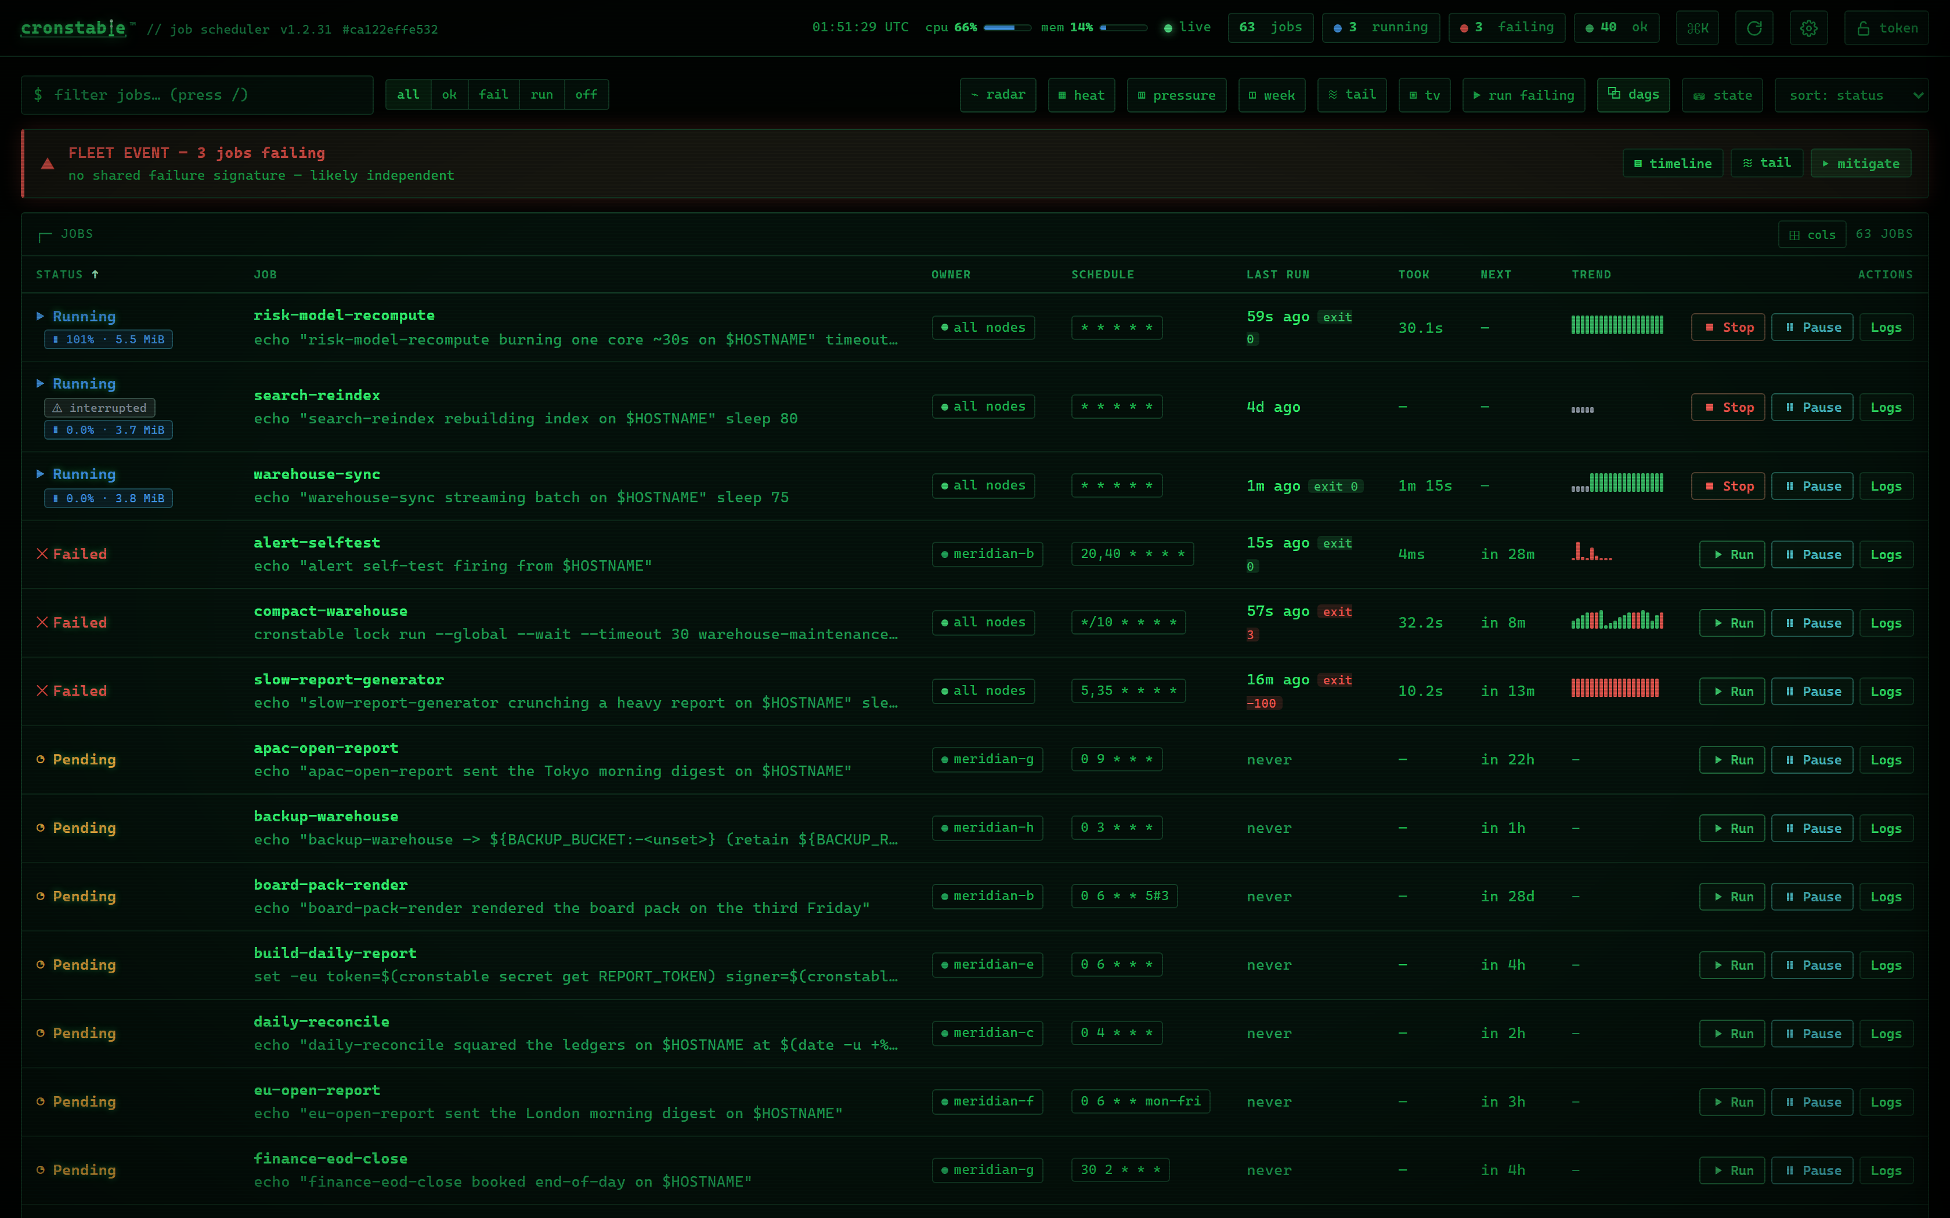This screenshot has width=1950, height=1218.
Task: Open the radar view
Action: [998, 95]
